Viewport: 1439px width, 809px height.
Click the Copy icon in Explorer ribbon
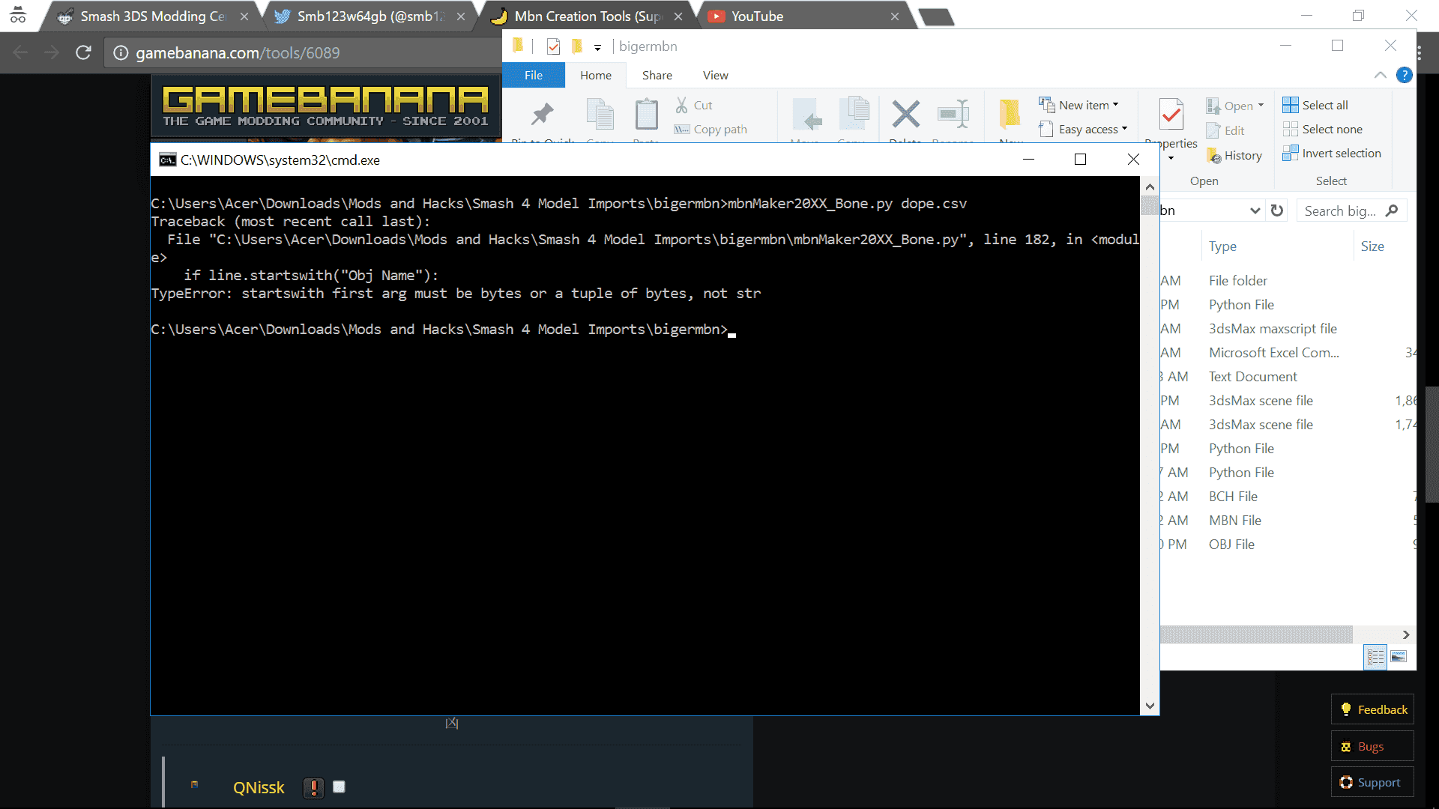(x=600, y=115)
